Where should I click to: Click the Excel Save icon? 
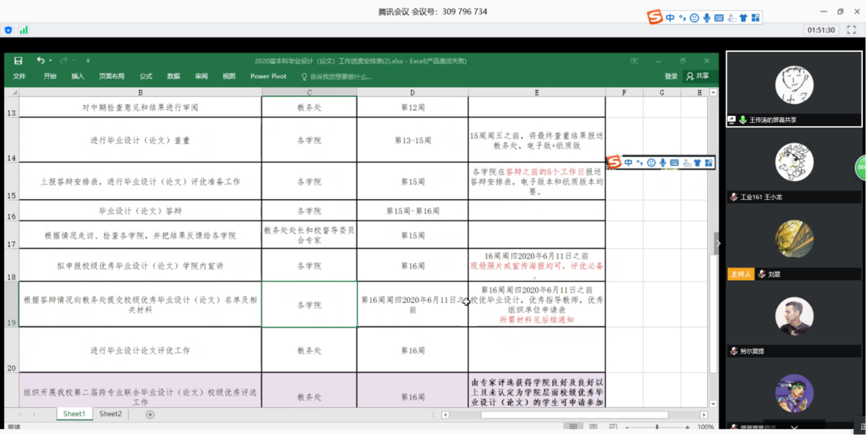tap(18, 61)
